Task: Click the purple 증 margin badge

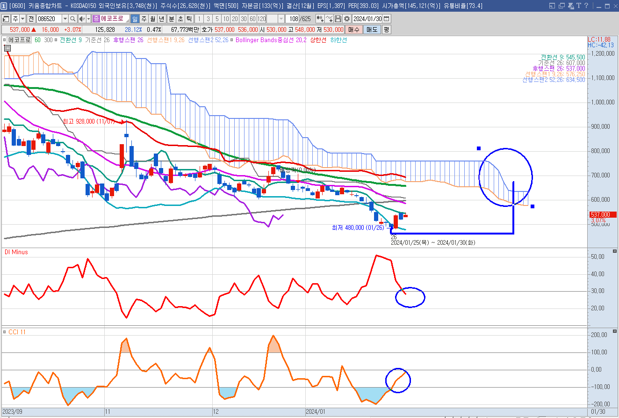Action: pos(96,19)
